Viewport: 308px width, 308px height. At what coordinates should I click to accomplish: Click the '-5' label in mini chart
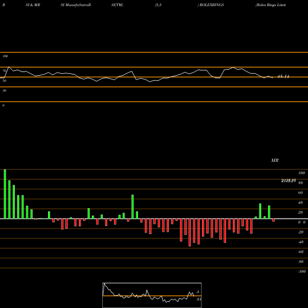[197, 292]
